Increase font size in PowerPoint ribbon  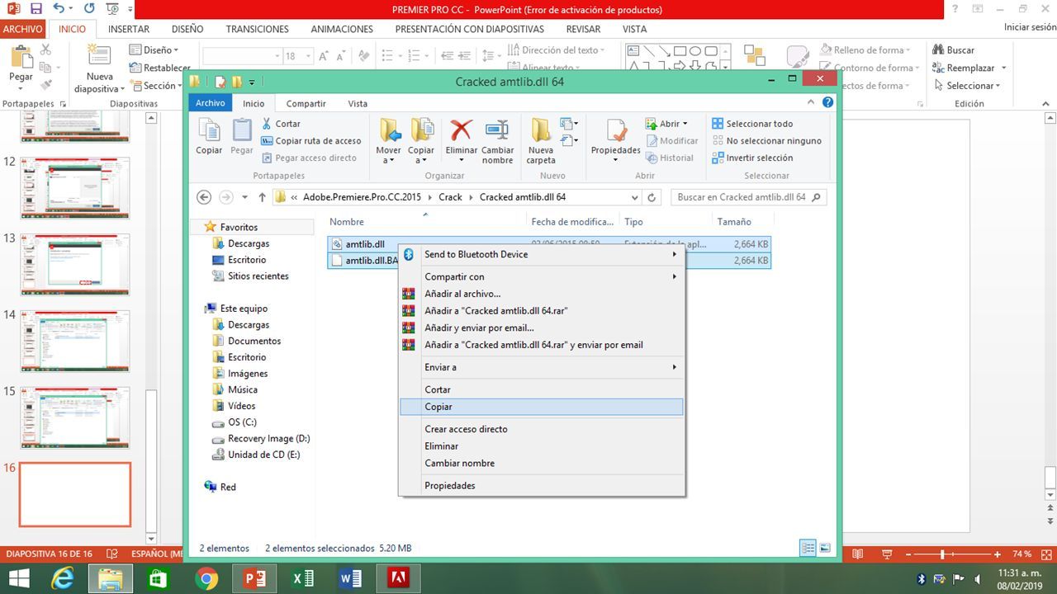pos(324,56)
